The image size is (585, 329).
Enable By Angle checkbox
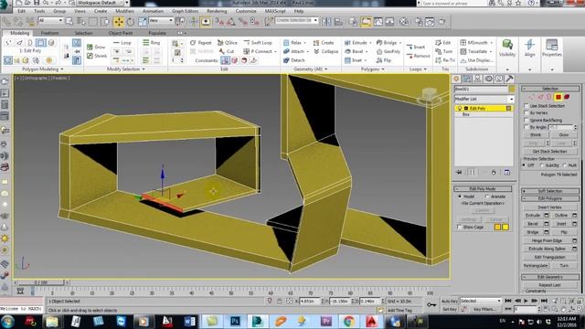click(x=526, y=127)
